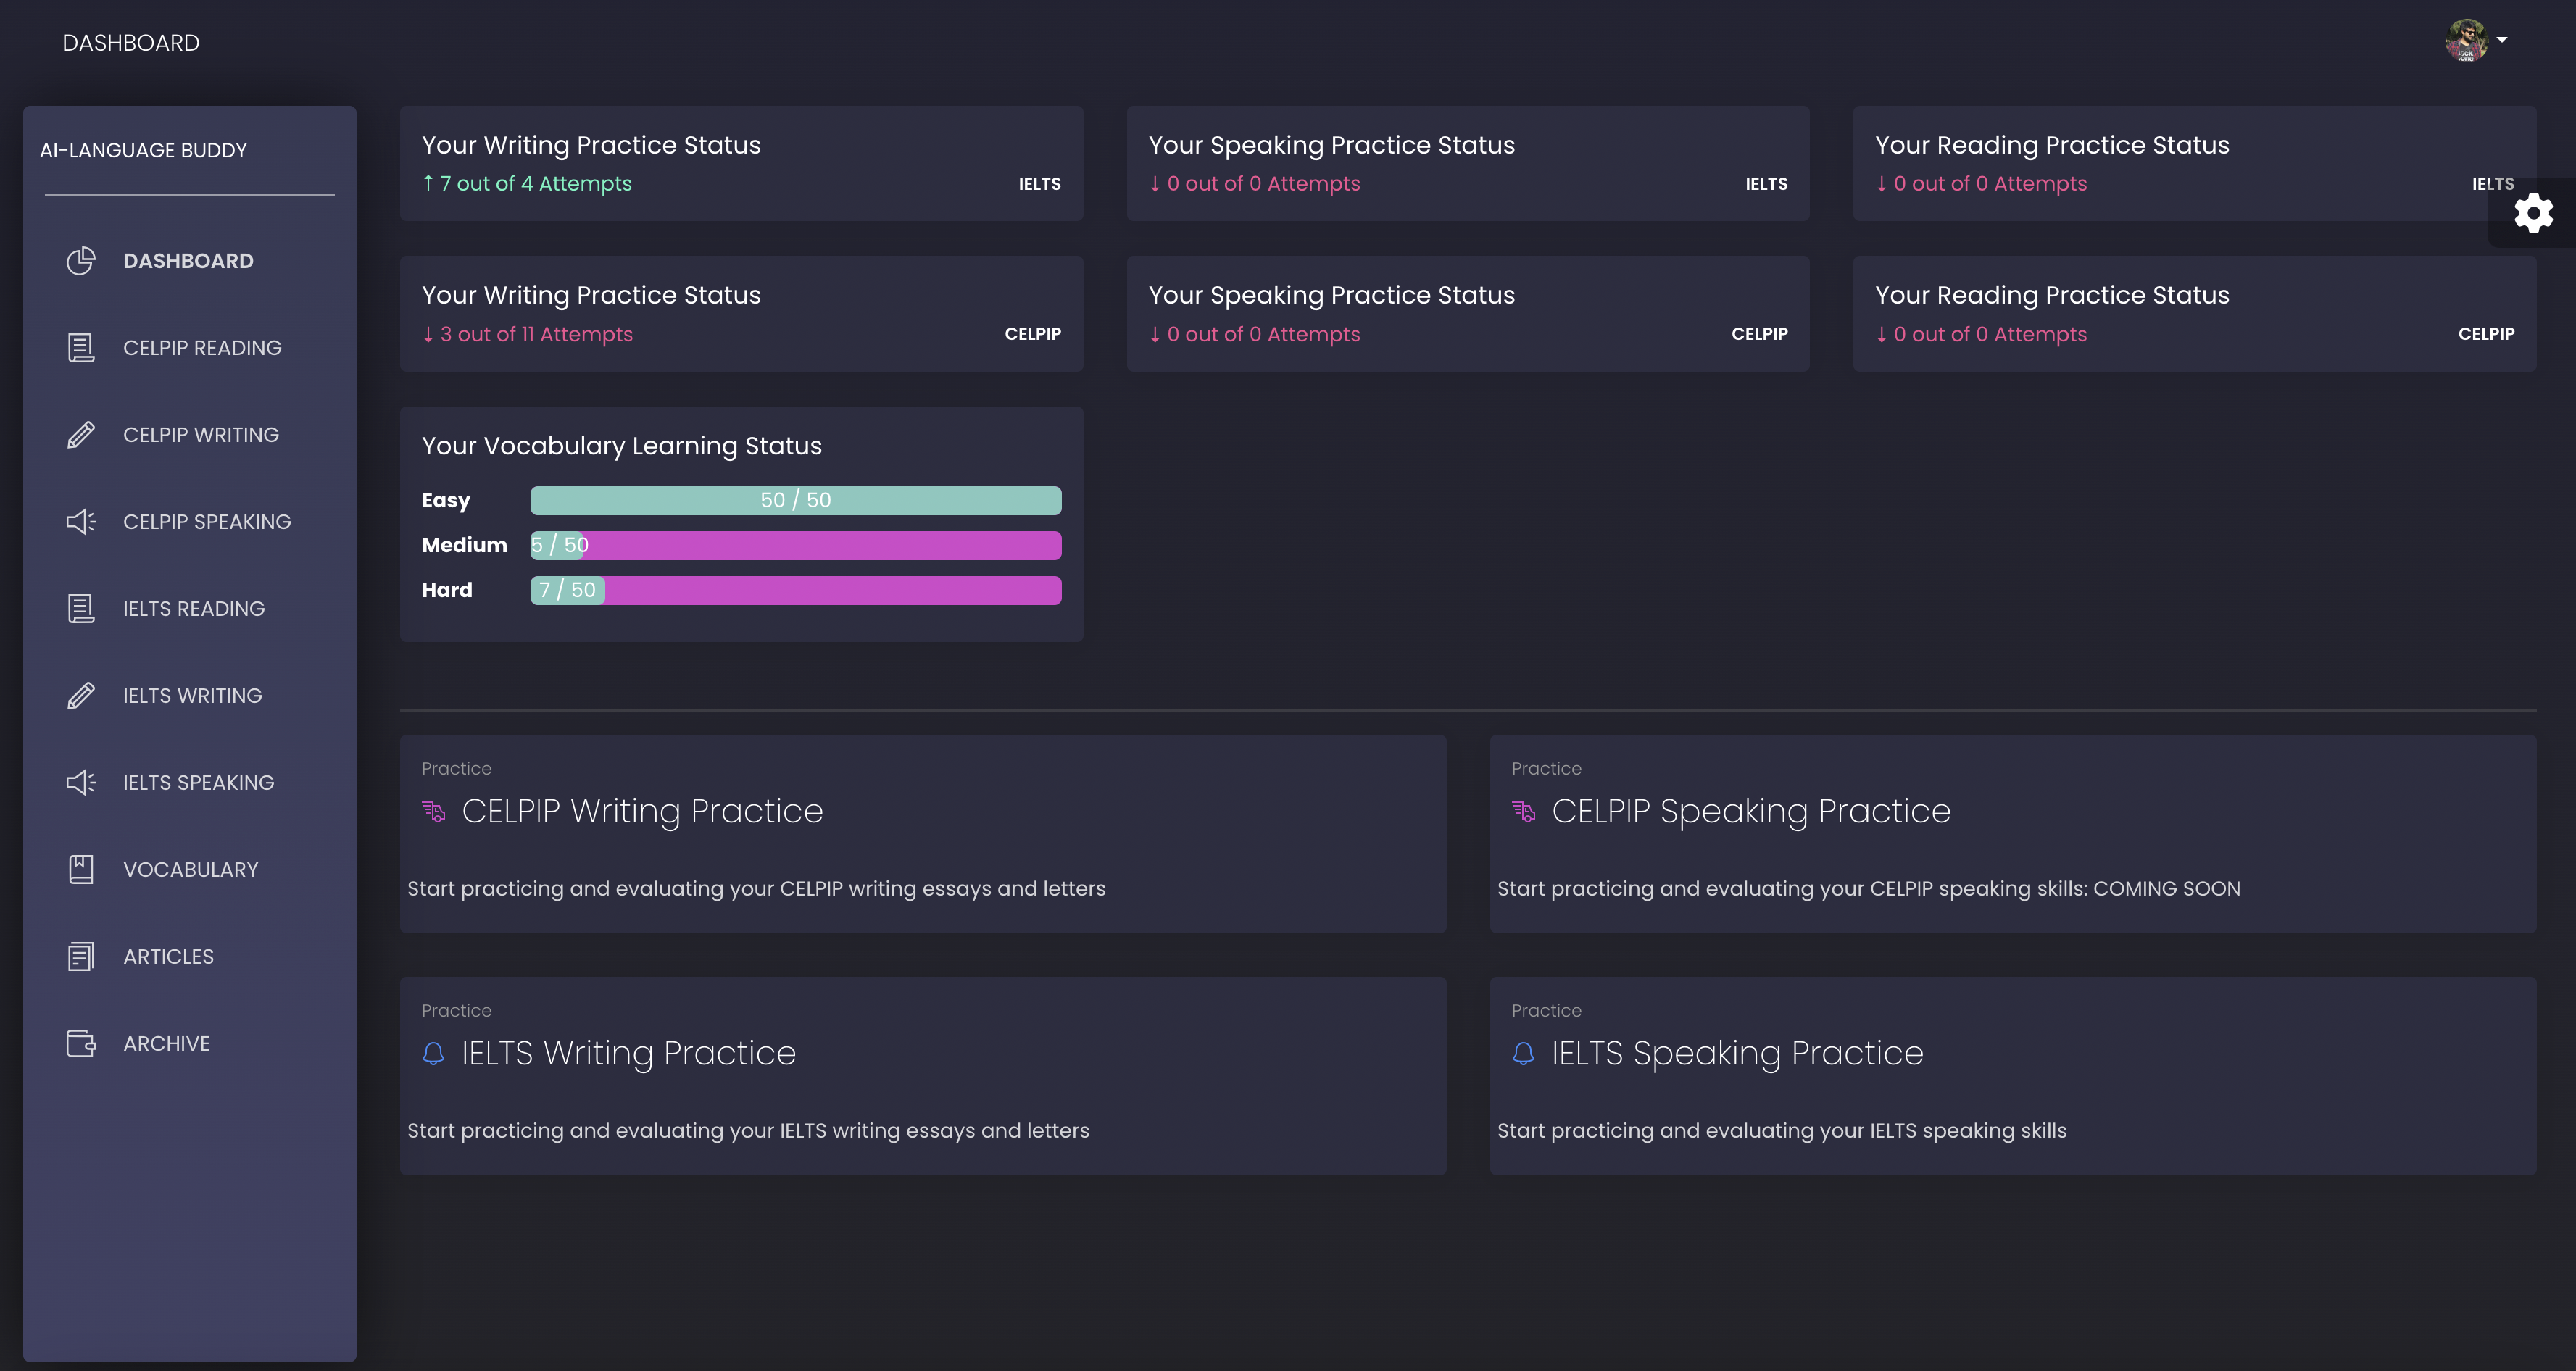Open ARTICLES from the sidebar
This screenshot has height=1371, width=2576.
click(168, 957)
